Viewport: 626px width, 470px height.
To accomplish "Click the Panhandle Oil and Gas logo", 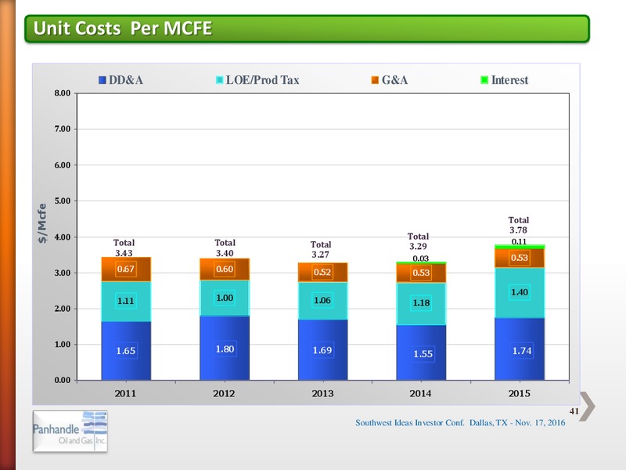I will pyautogui.click(x=70, y=432).
